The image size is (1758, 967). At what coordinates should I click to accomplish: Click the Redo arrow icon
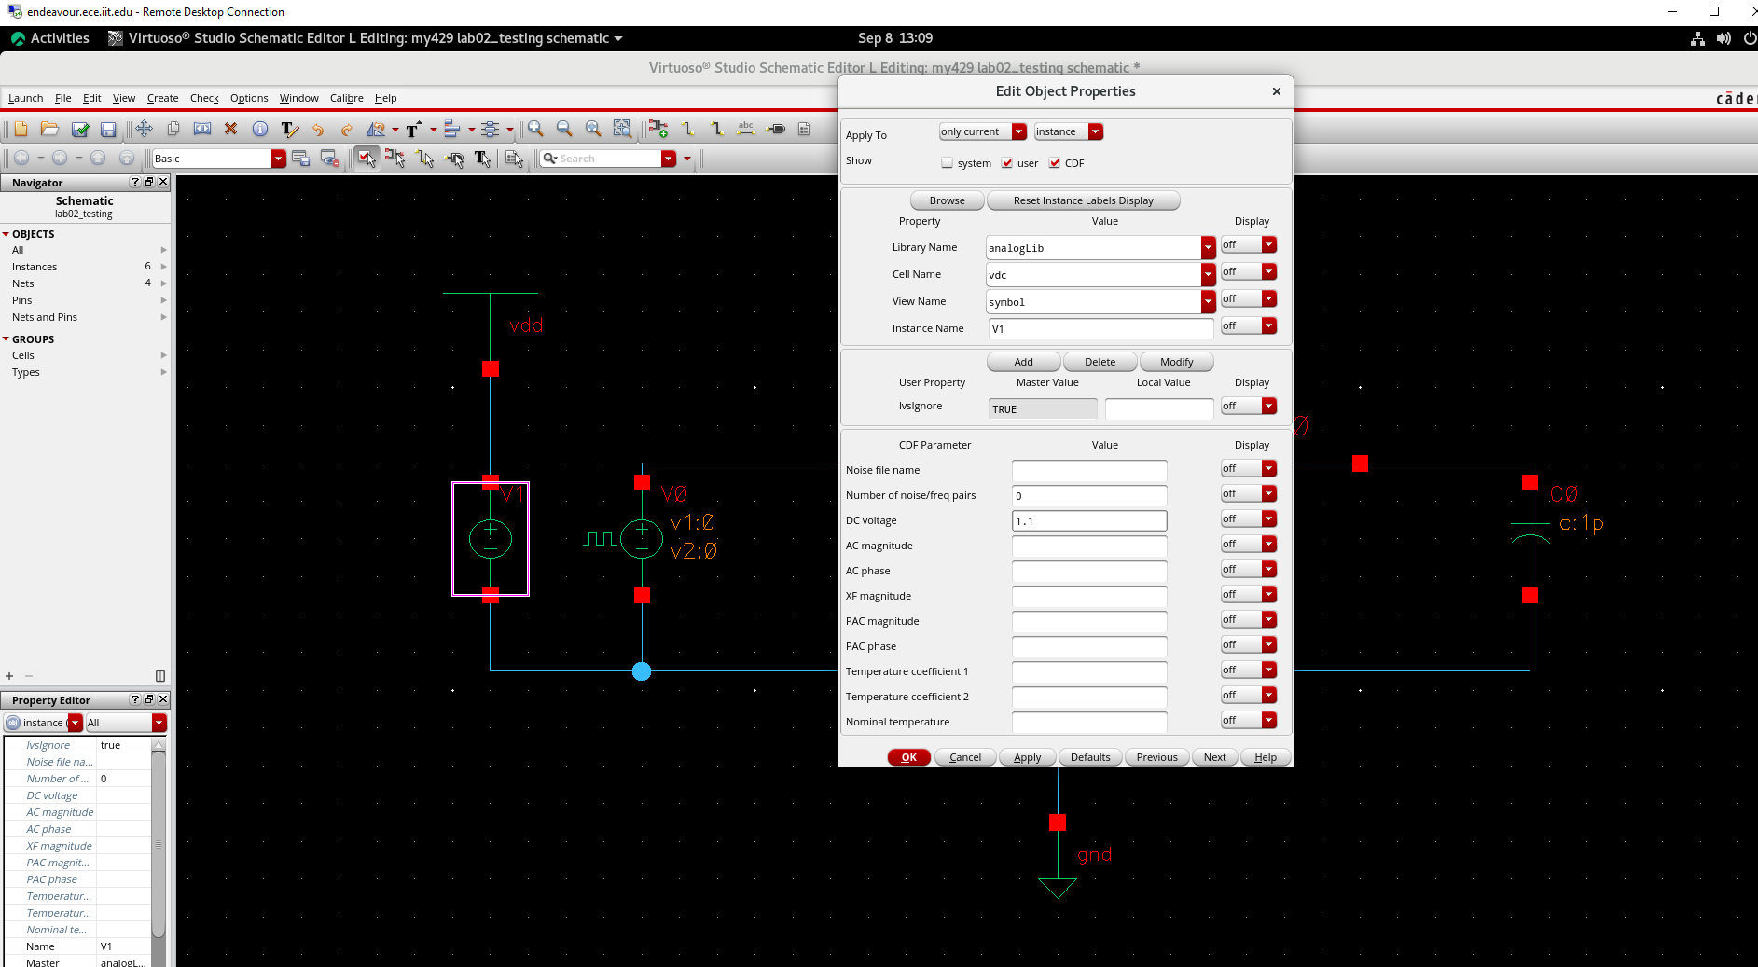(347, 129)
